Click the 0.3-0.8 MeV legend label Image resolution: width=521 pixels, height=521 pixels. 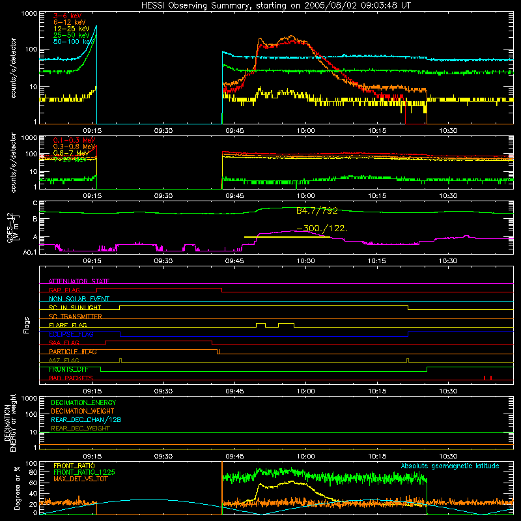pyautogui.click(x=74, y=147)
